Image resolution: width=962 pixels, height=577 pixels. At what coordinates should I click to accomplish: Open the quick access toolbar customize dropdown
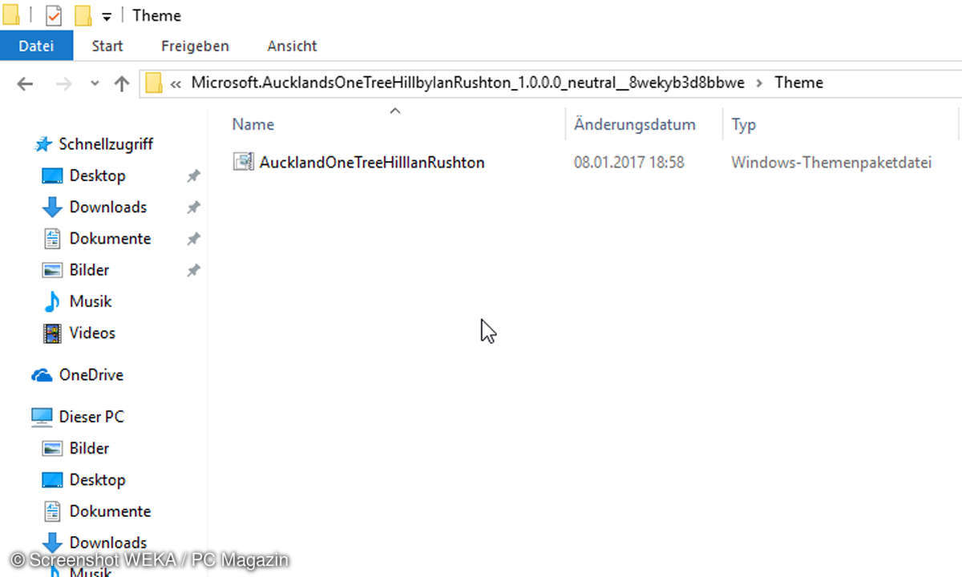point(106,16)
